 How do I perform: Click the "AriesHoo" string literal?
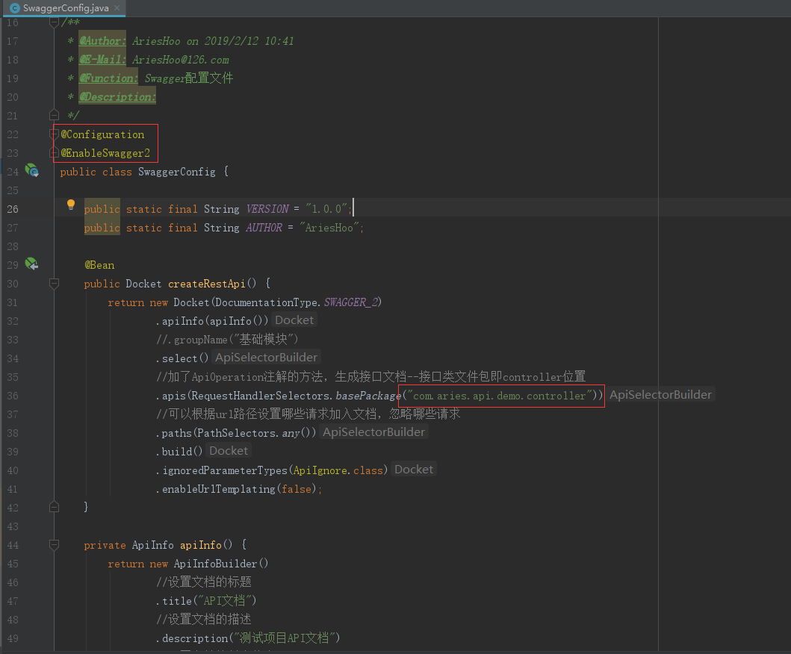[x=329, y=228]
